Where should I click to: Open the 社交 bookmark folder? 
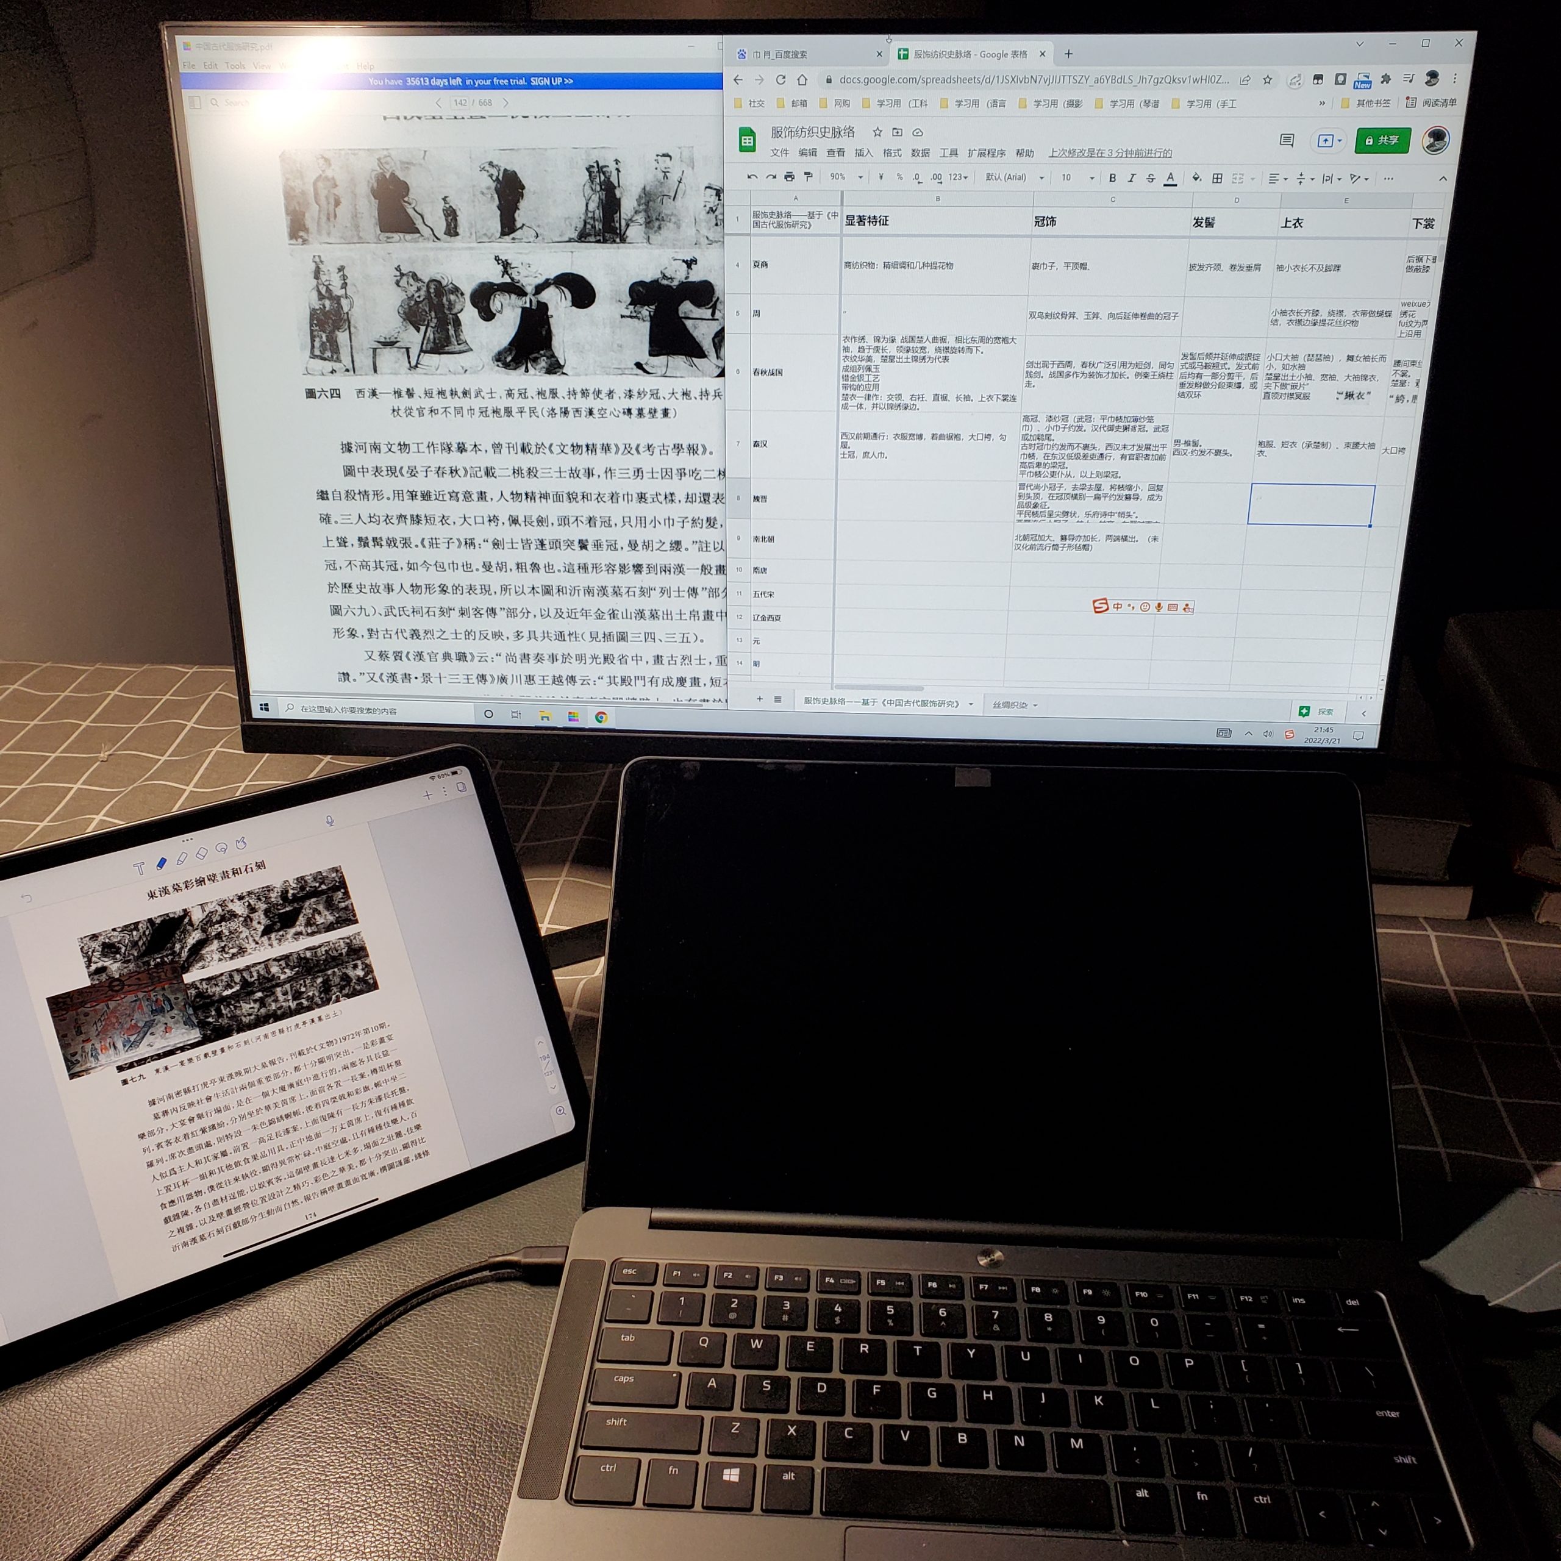click(x=750, y=104)
